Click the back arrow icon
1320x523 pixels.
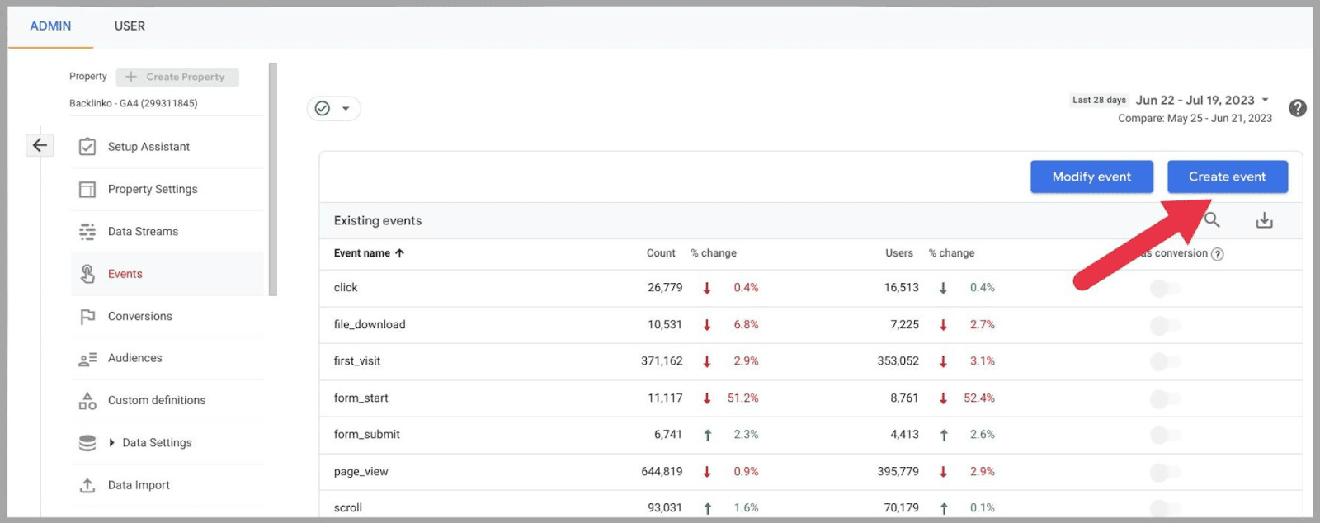point(39,145)
